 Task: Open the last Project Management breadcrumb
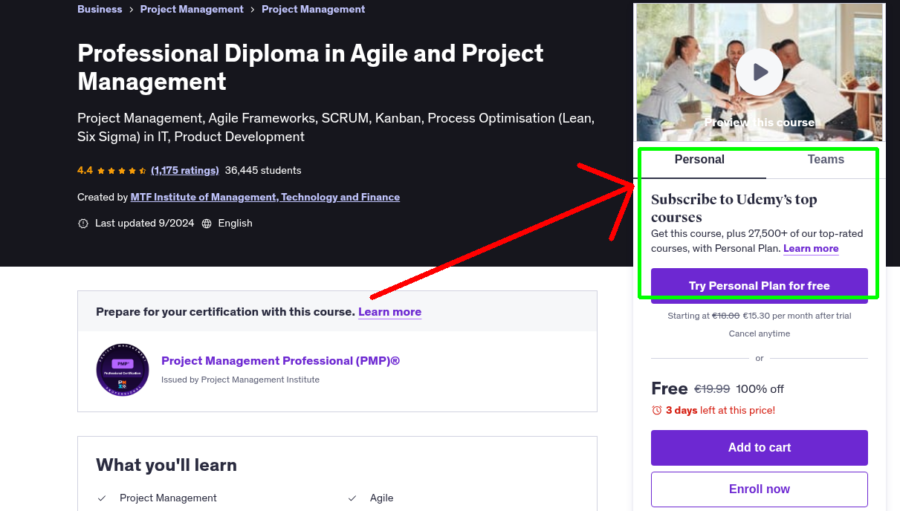[314, 9]
